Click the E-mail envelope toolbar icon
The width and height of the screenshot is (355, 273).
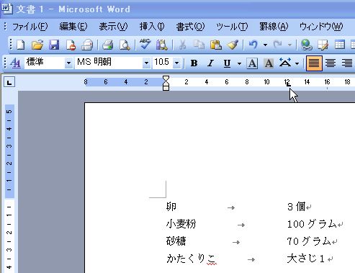pos(87,45)
